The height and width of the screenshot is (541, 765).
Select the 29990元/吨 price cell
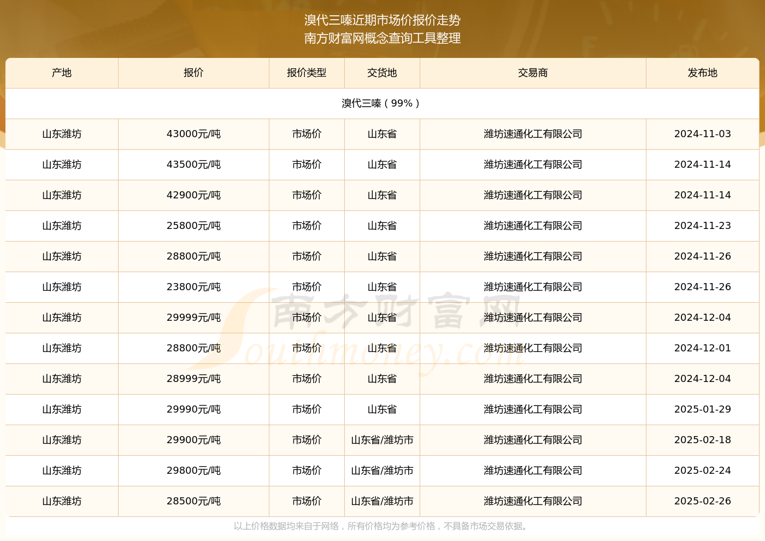193,409
